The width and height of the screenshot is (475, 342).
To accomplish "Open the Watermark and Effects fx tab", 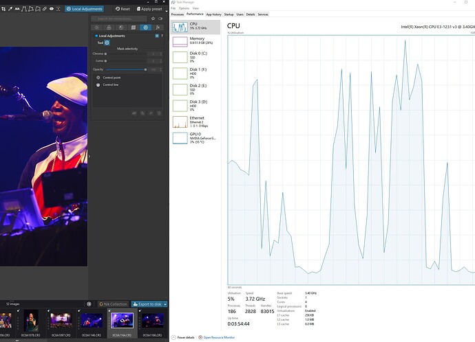I will pyautogui.click(x=158, y=27).
